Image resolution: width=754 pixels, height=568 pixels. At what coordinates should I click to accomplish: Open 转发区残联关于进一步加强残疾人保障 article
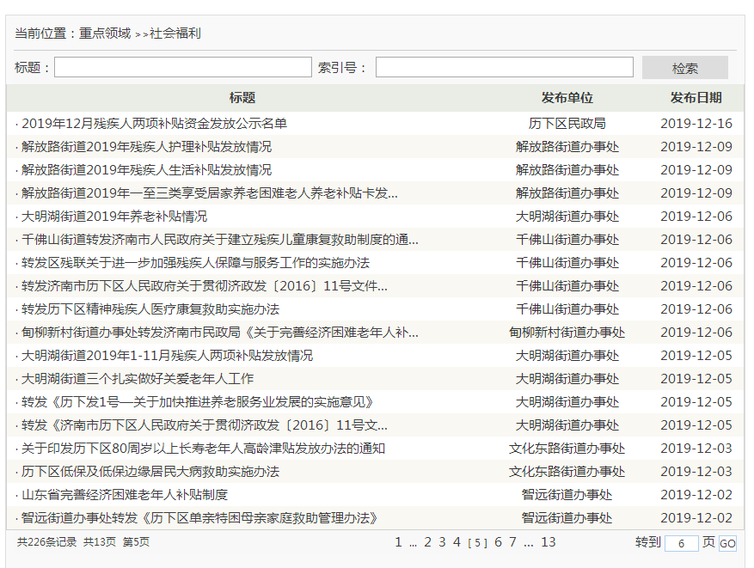(195, 263)
